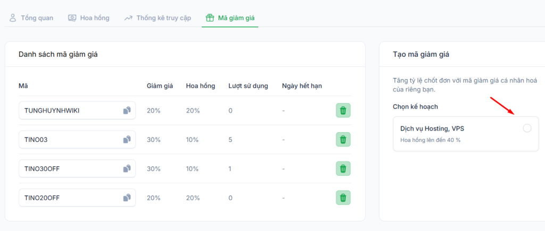Select the Dịch vụ Hosting, VPS radio button
545x231 pixels.
pyautogui.click(x=527, y=129)
